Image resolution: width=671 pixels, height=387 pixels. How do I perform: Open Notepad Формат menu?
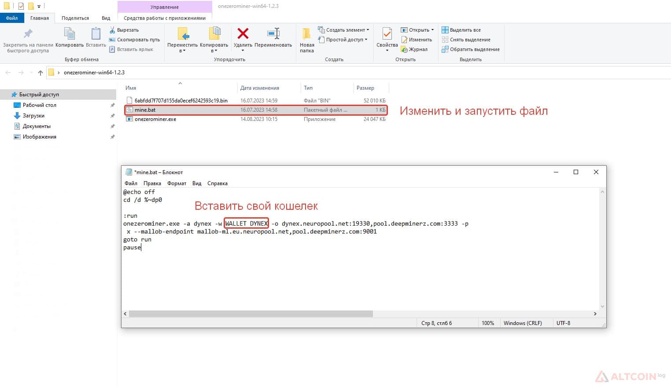[177, 183]
